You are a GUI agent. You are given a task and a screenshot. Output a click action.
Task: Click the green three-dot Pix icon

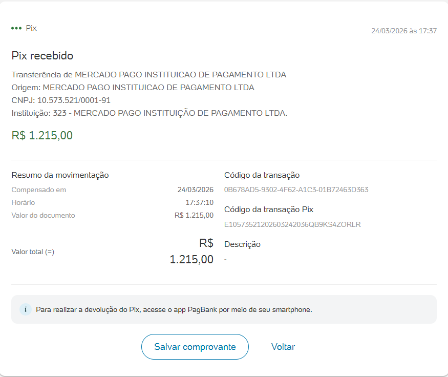(16, 28)
